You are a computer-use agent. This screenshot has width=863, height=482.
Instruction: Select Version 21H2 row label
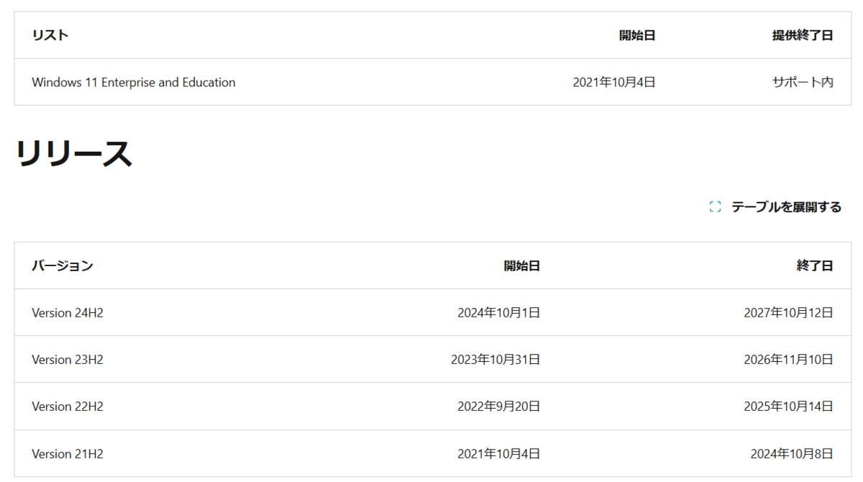pyautogui.click(x=68, y=454)
